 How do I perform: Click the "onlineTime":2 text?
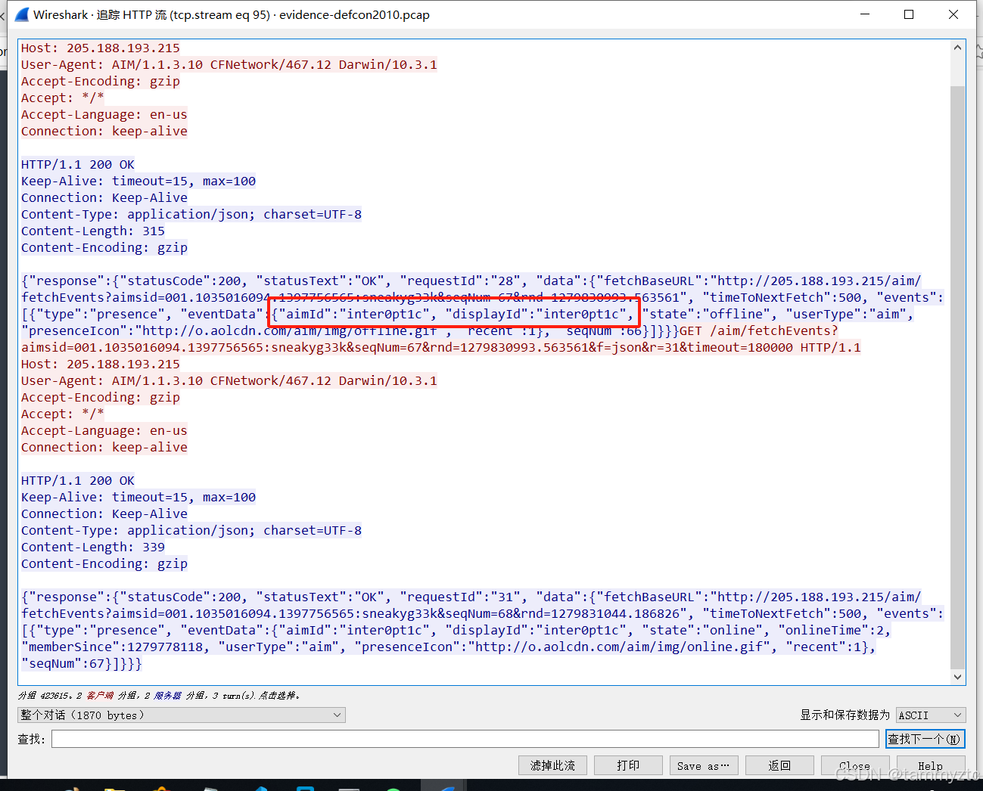pos(831,630)
